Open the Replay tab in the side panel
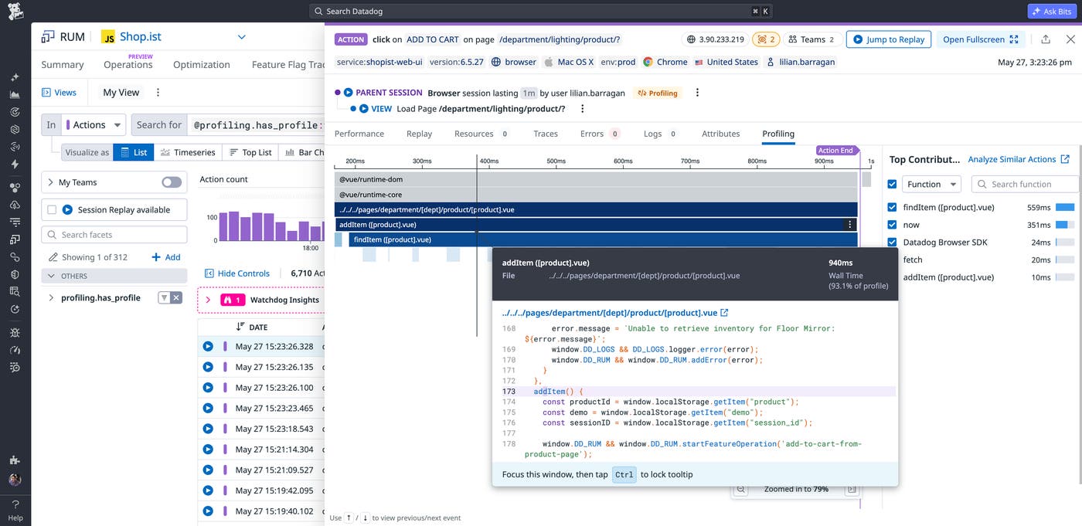Image resolution: width=1082 pixels, height=526 pixels. pyautogui.click(x=419, y=134)
